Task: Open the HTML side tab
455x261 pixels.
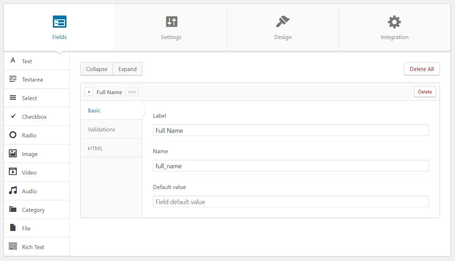Action: (112, 148)
